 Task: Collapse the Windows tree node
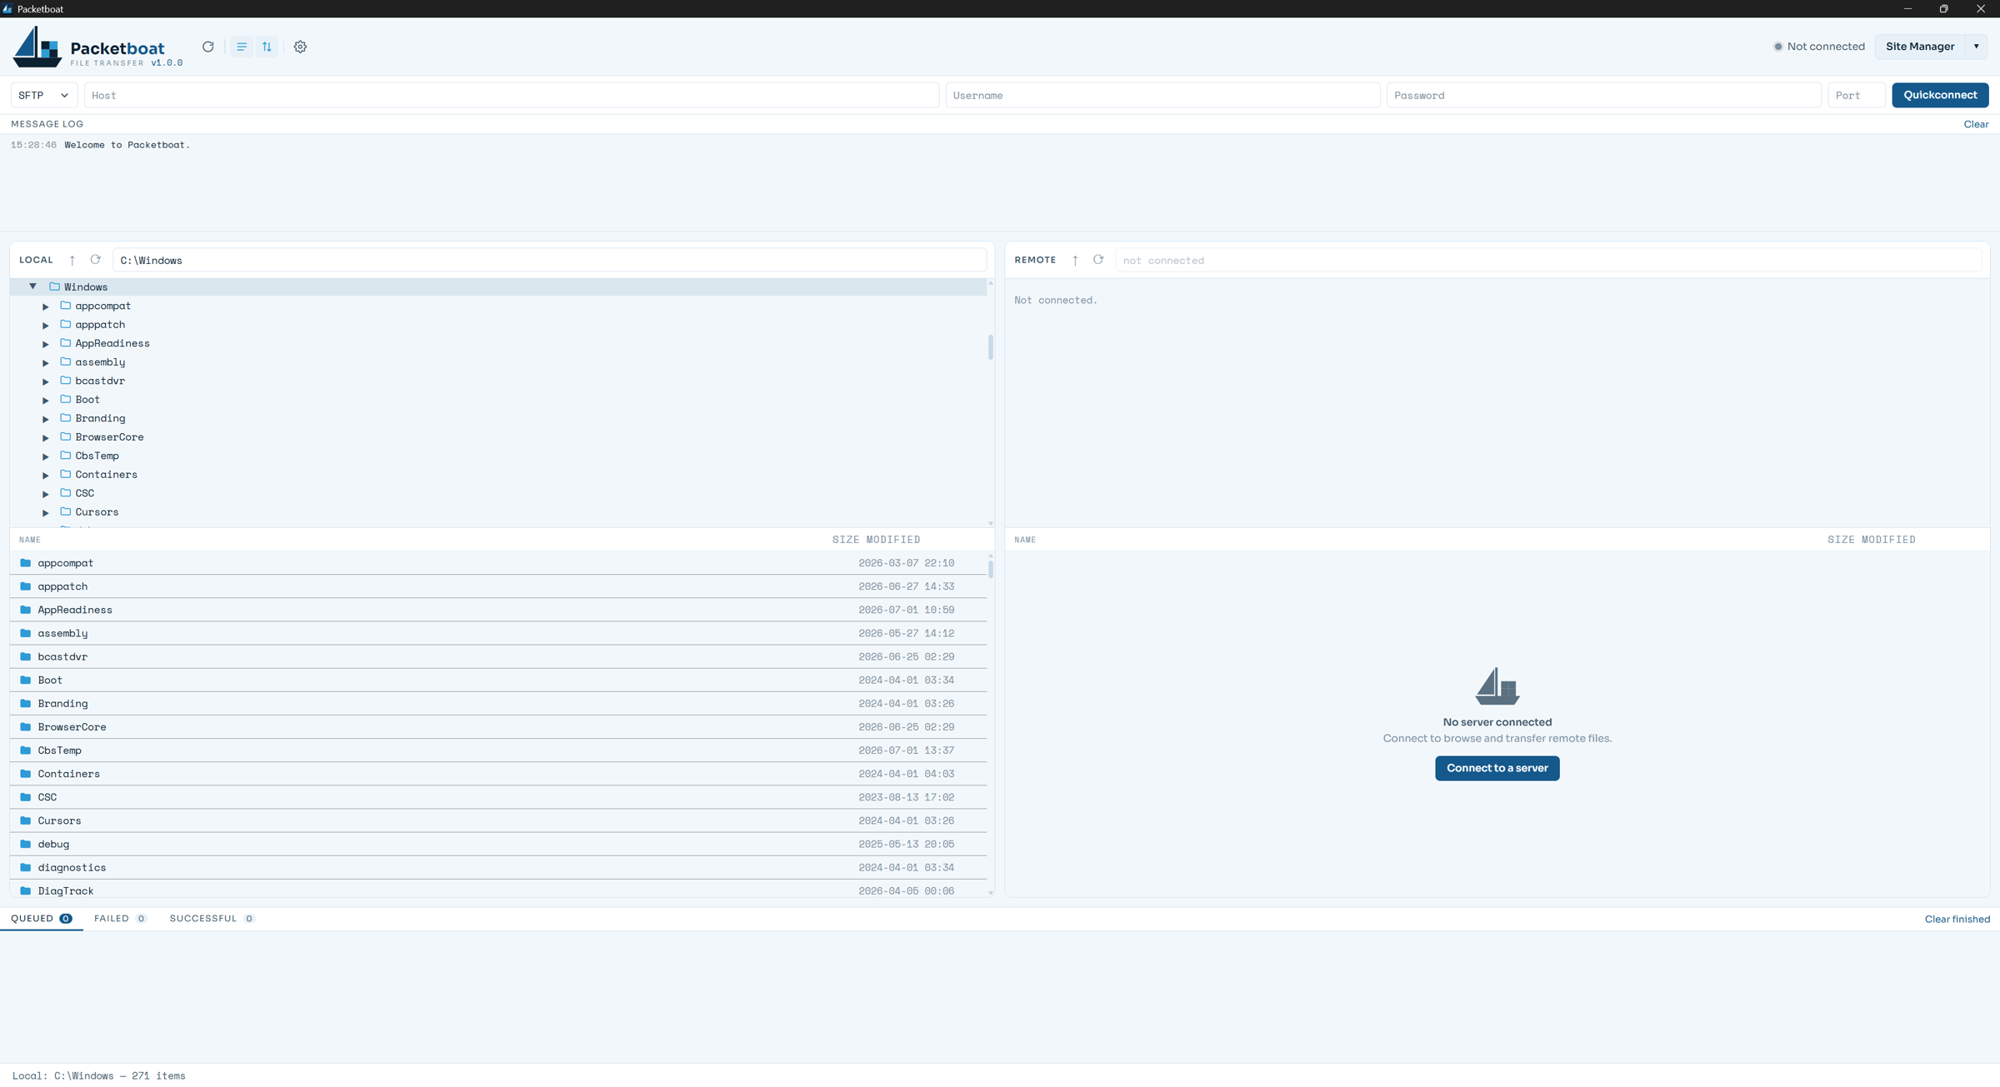pyautogui.click(x=33, y=287)
